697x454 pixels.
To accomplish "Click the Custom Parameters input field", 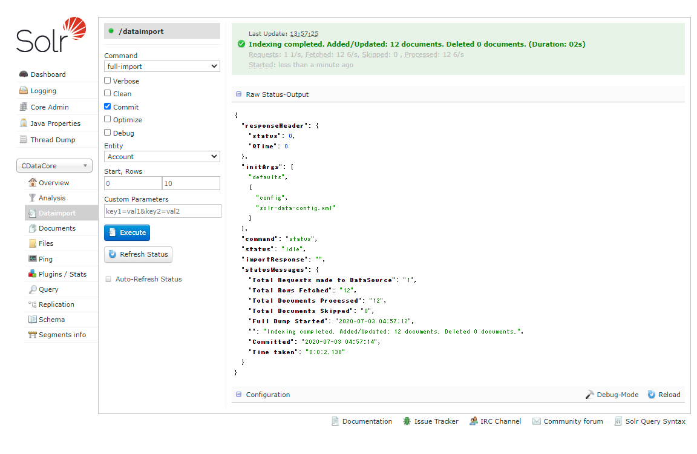I will (x=162, y=211).
